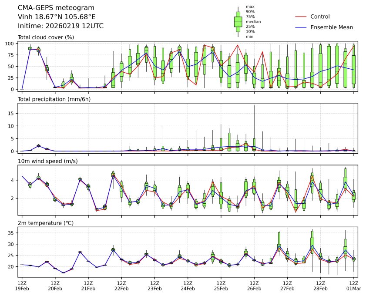Select the Control legend label

pyautogui.click(x=320, y=17)
